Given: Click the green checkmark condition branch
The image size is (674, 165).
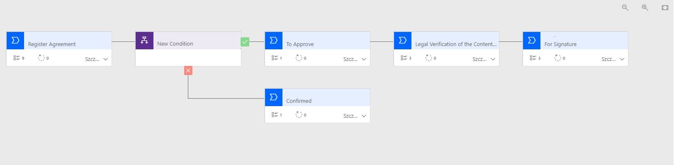Looking at the screenshot, I should pos(245,42).
